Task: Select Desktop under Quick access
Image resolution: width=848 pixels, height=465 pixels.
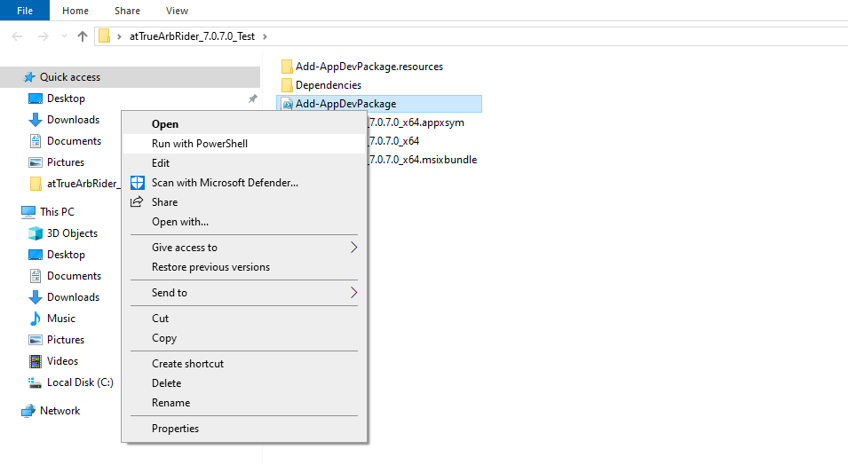Action: (x=66, y=99)
